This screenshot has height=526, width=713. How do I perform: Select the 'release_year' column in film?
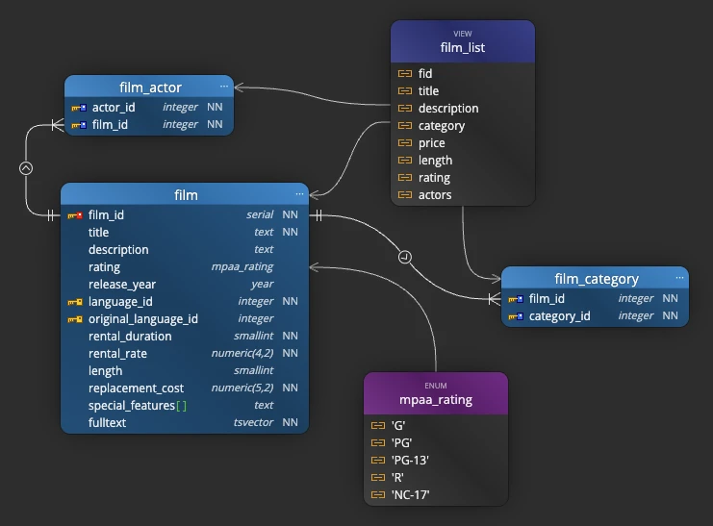[x=185, y=284]
